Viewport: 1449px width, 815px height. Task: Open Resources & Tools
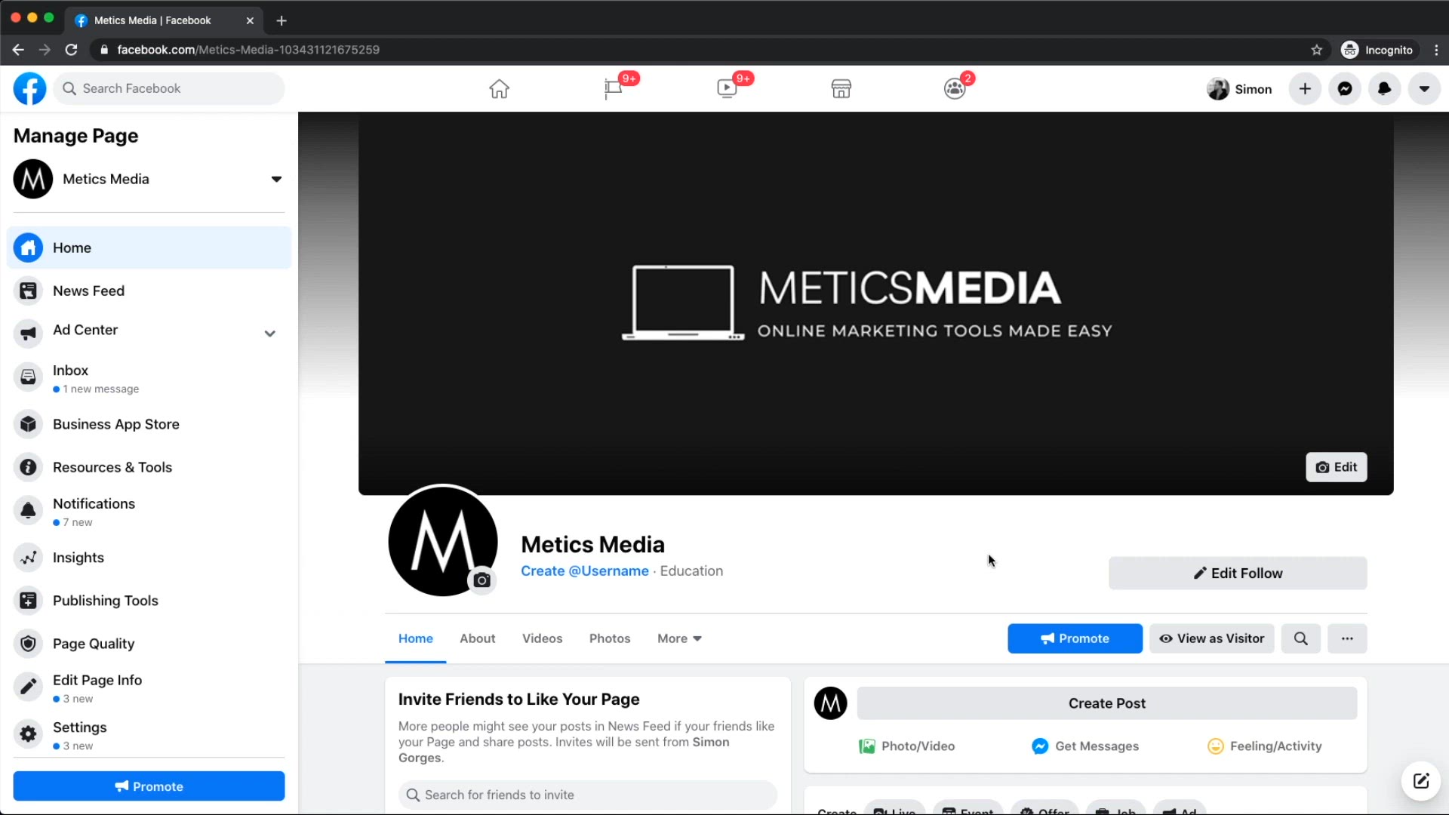pyautogui.click(x=149, y=467)
